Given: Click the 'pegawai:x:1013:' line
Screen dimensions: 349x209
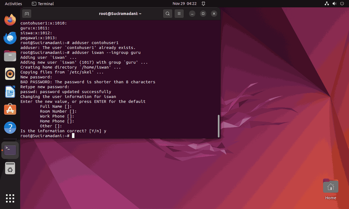Looking at the screenshot, I should (39, 38).
